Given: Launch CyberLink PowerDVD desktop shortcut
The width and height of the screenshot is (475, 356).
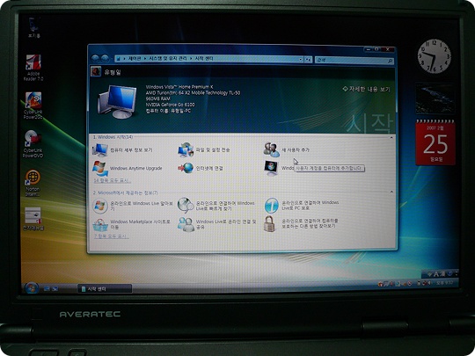Looking at the screenshot, I should pyautogui.click(x=33, y=144).
